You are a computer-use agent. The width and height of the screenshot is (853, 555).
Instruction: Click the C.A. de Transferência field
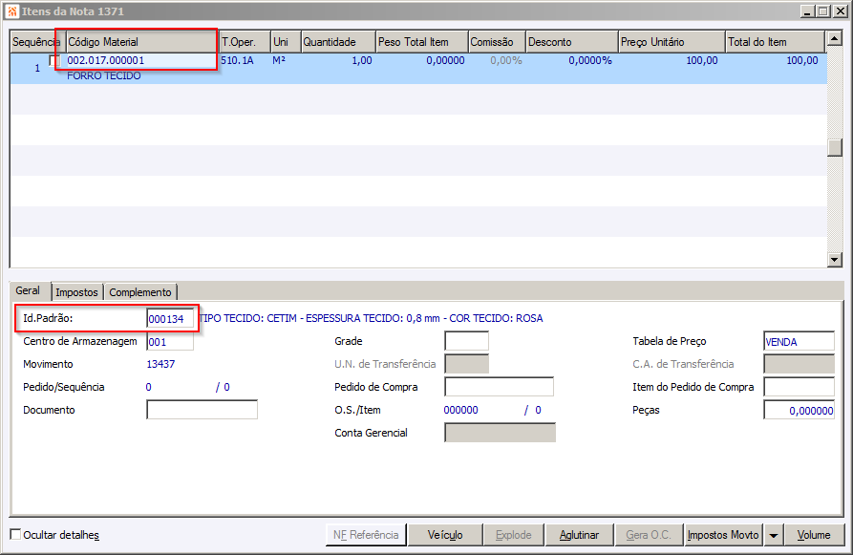799,364
